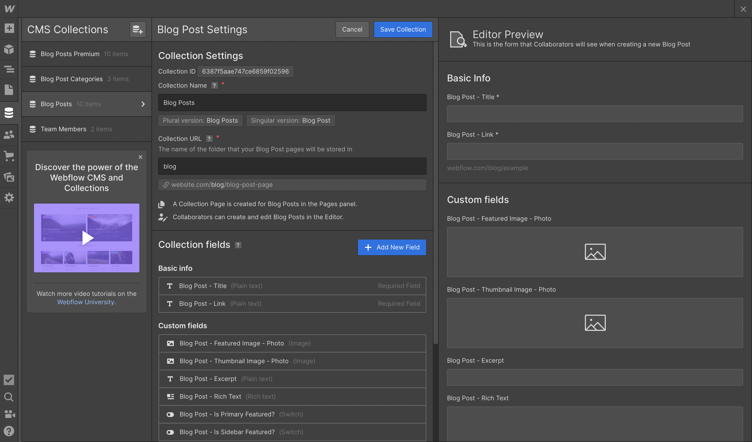Click the Collection URL input field
Image resolution: width=752 pixels, height=442 pixels.
click(292, 166)
